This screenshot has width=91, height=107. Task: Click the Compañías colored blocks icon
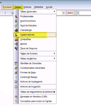(16, 39)
